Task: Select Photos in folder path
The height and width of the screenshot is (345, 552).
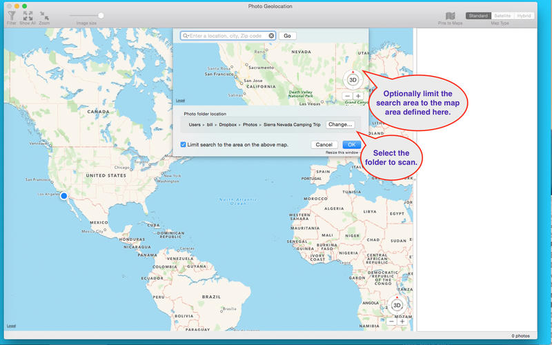Action: point(250,125)
